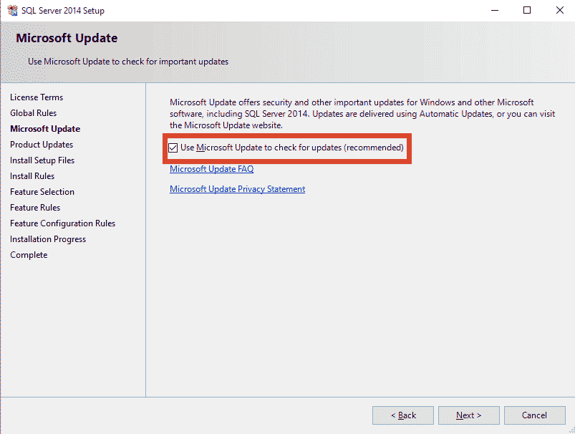Cancel the SQL Server 2014 setup
Image resolution: width=575 pixels, height=434 pixels.
535,415
